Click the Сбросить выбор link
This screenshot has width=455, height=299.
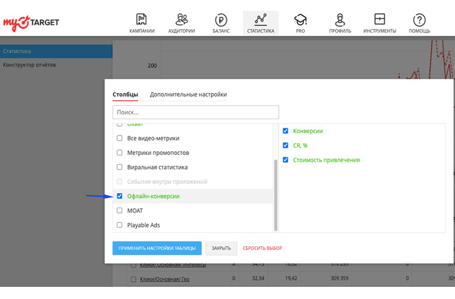click(x=262, y=248)
